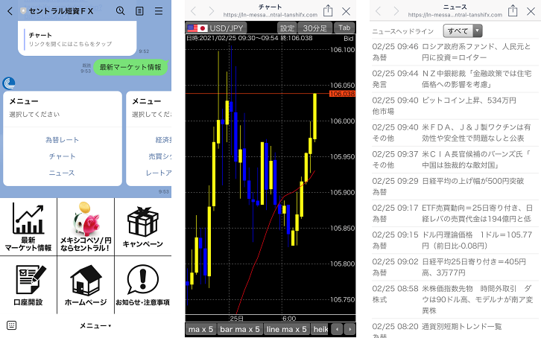Open the hamburger menu in chat header
This screenshot has width=541, height=338.
[159, 11]
